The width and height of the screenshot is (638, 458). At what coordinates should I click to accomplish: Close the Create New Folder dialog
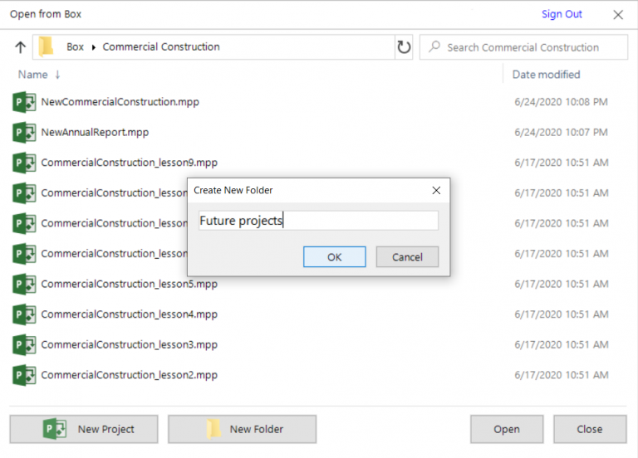(x=436, y=190)
